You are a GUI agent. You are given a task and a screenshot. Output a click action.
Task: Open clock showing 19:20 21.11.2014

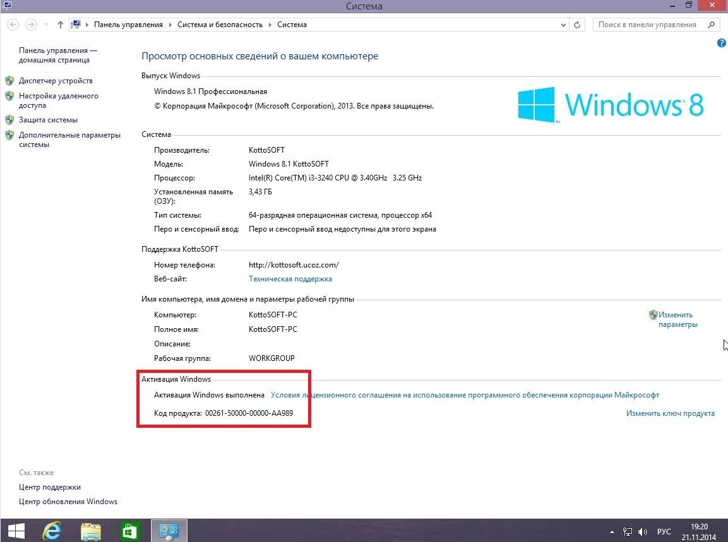click(699, 532)
